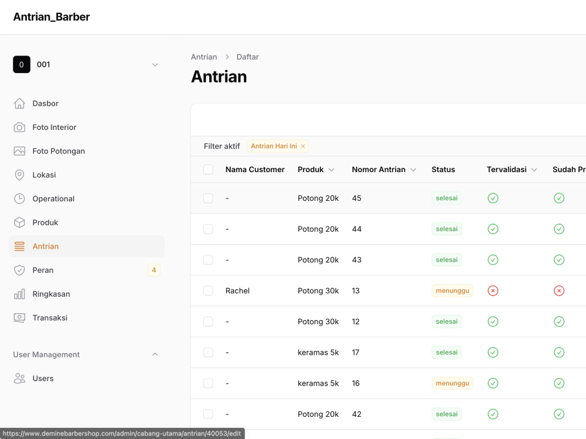
Task: Click the Potong 30k cell for queue 13
Action: (x=318, y=291)
